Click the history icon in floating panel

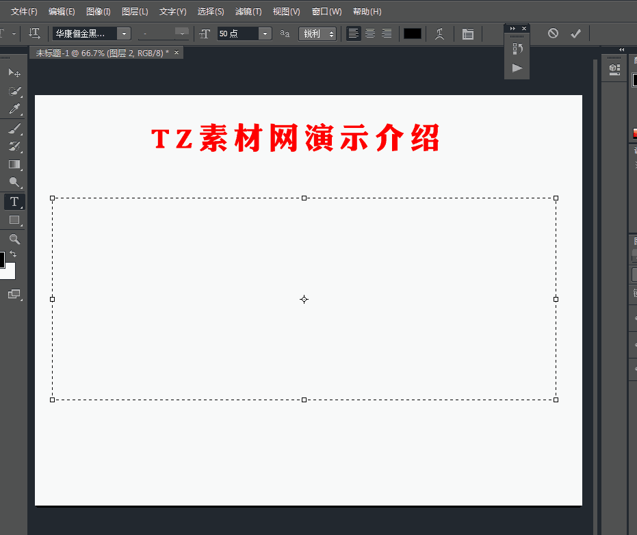(517, 49)
